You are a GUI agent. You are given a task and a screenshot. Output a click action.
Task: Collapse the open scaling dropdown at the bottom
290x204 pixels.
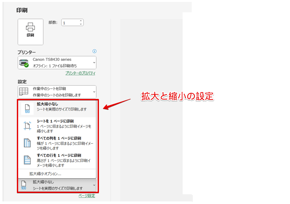pos(94,185)
